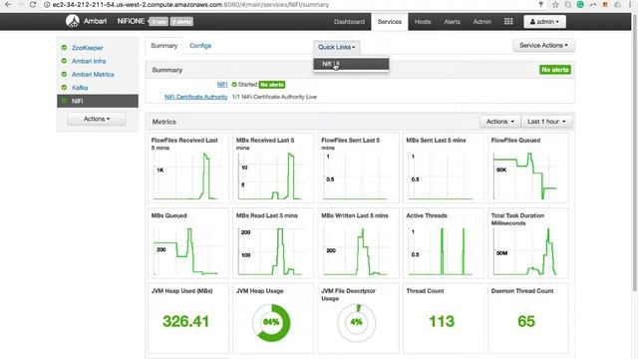Click ZooKeeper green status check icon

tap(64, 48)
